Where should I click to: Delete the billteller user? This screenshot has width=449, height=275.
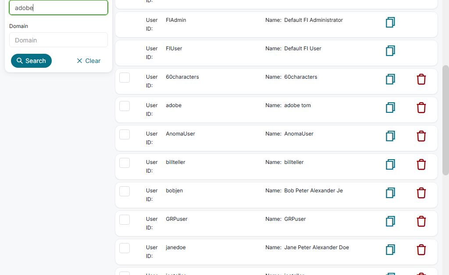[421, 164]
